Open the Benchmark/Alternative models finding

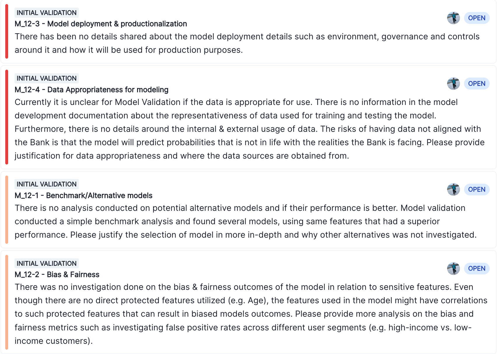[83, 196]
